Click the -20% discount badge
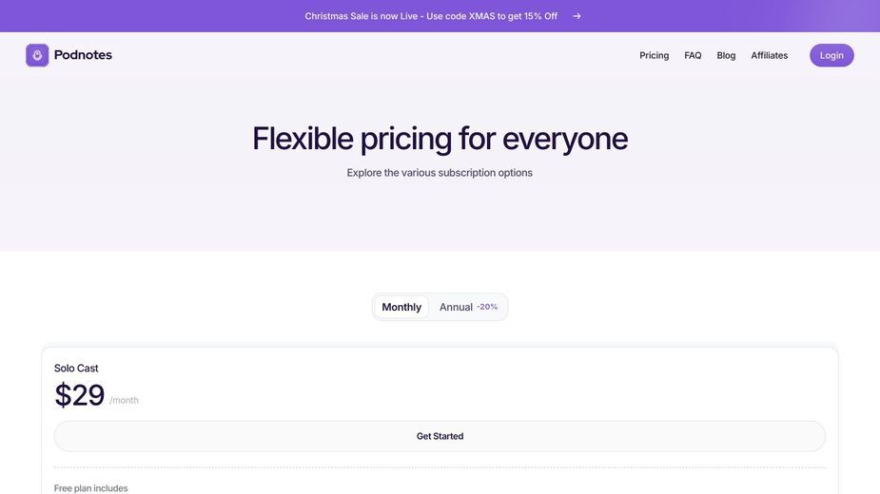 [x=487, y=307]
